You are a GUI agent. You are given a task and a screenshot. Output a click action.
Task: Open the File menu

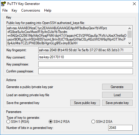coord(5,10)
